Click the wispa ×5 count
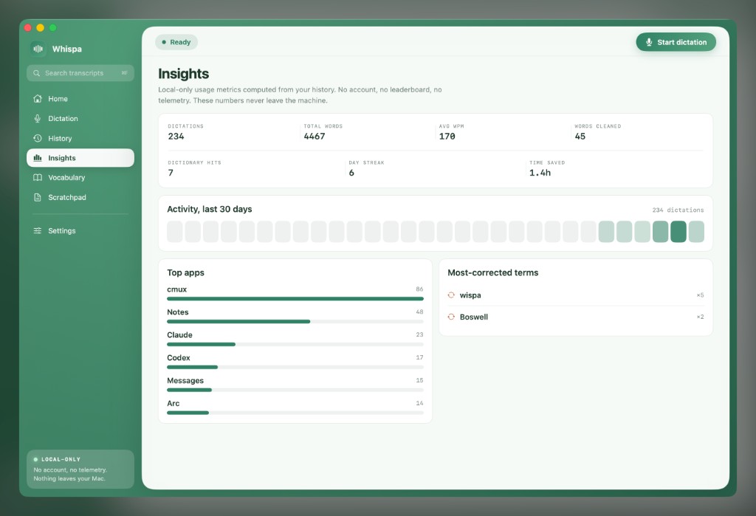This screenshot has height=516, width=756. click(x=700, y=295)
